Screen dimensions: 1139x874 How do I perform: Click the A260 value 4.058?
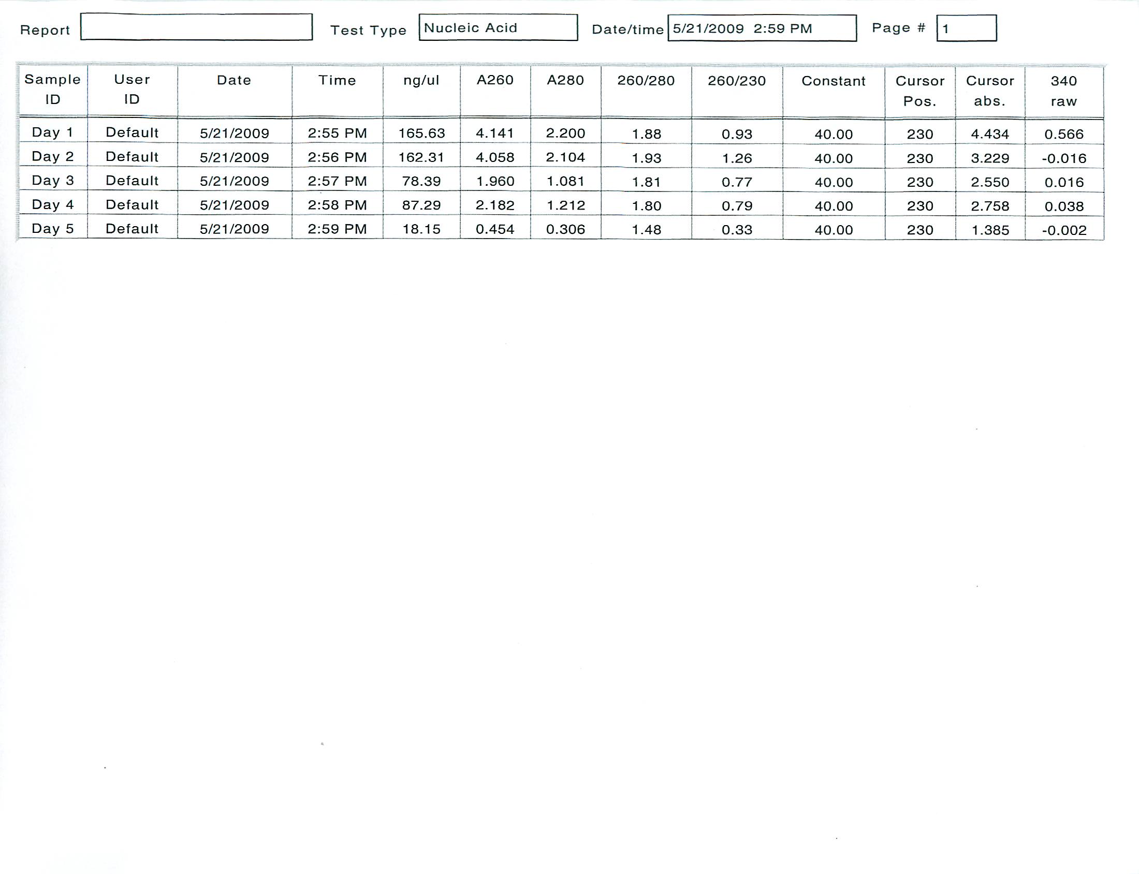click(x=495, y=157)
